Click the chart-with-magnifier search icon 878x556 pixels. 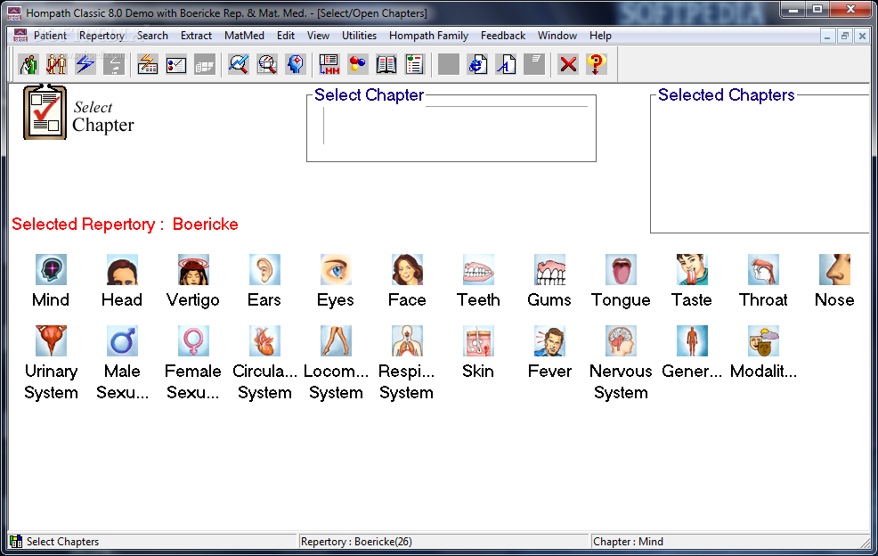tap(239, 64)
